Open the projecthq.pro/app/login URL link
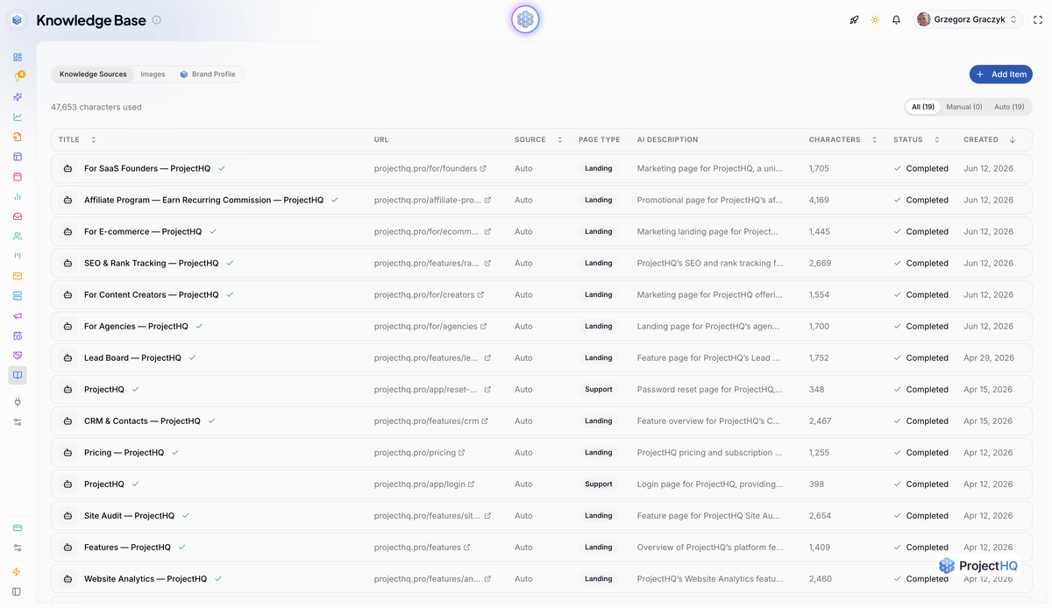Image resolution: width=1052 pixels, height=608 pixels. tap(424, 484)
